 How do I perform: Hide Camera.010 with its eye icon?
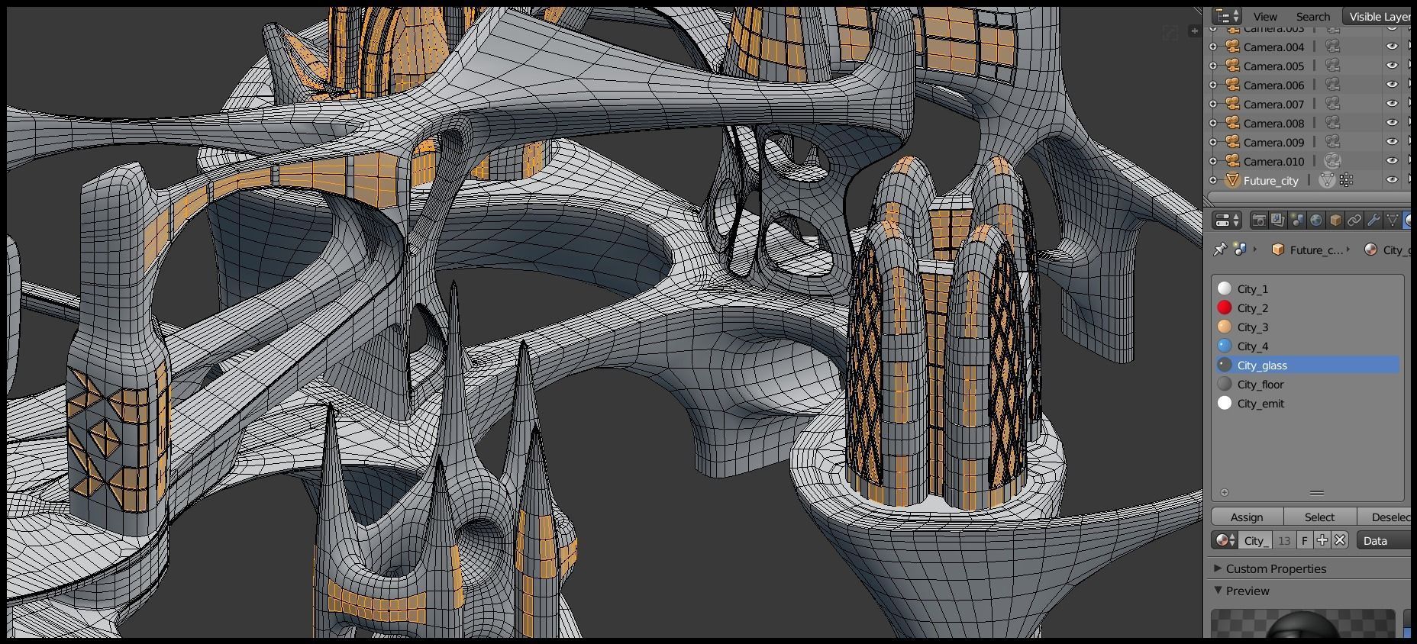(x=1392, y=162)
